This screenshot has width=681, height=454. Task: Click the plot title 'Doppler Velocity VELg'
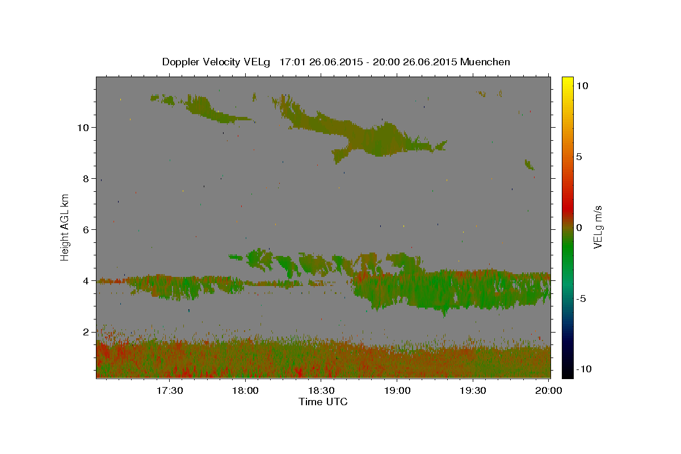click(x=217, y=62)
